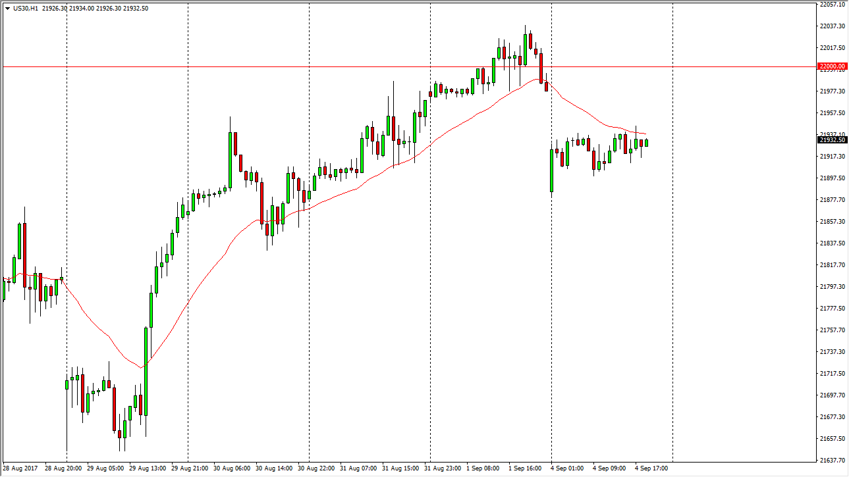This screenshot has width=849, height=477.
Task: Click the 1 Sep 16:00 time label
Action: point(525,468)
